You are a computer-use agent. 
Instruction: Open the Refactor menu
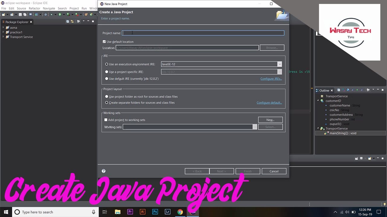[34, 8]
